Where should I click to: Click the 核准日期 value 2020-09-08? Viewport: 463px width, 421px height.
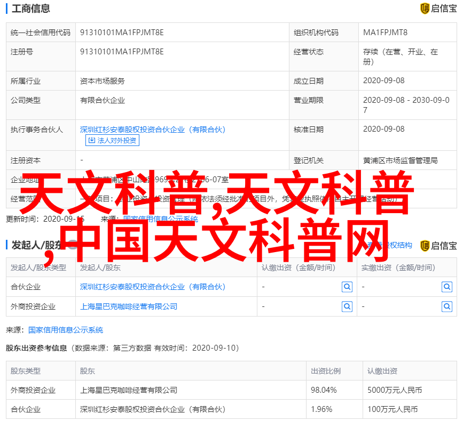[384, 129]
